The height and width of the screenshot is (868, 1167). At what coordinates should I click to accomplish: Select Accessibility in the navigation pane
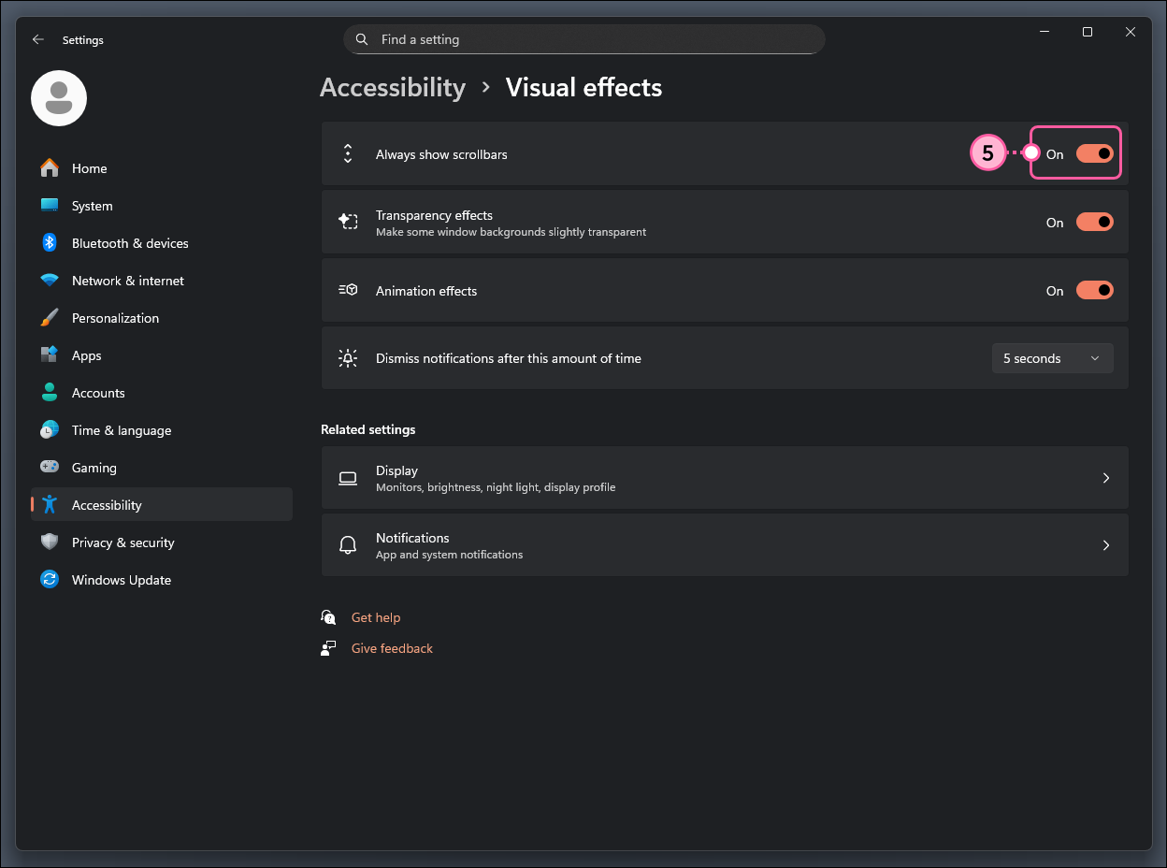(x=106, y=505)
